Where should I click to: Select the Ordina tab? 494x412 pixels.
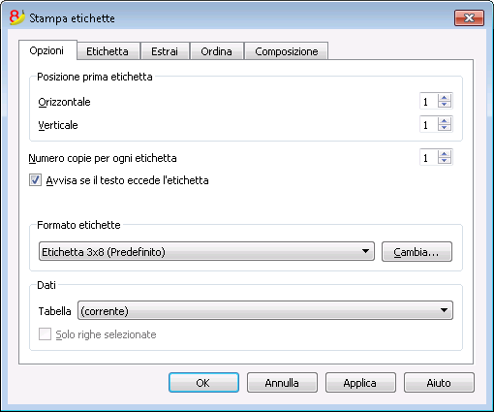click(216, 51)
